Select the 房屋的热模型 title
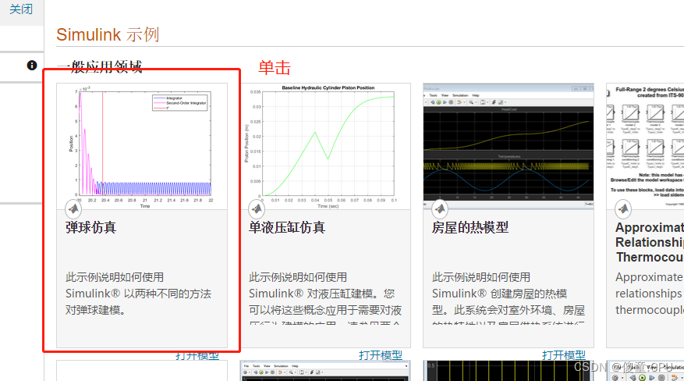 click(470, 227)
